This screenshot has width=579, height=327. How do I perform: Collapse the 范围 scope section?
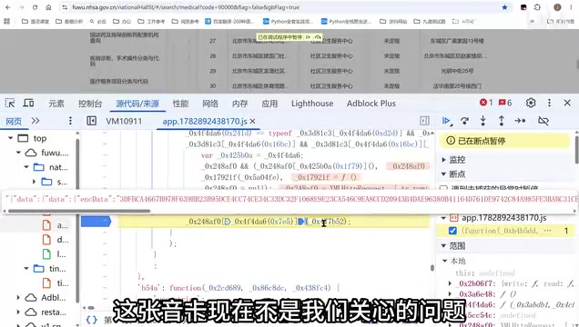click(x=444, y=245)
